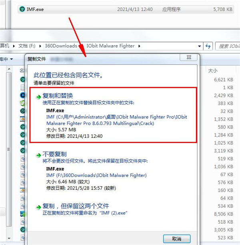Click the document icon of the 1 KB file
Screen dimensions: 240x245
click(23, 87)
